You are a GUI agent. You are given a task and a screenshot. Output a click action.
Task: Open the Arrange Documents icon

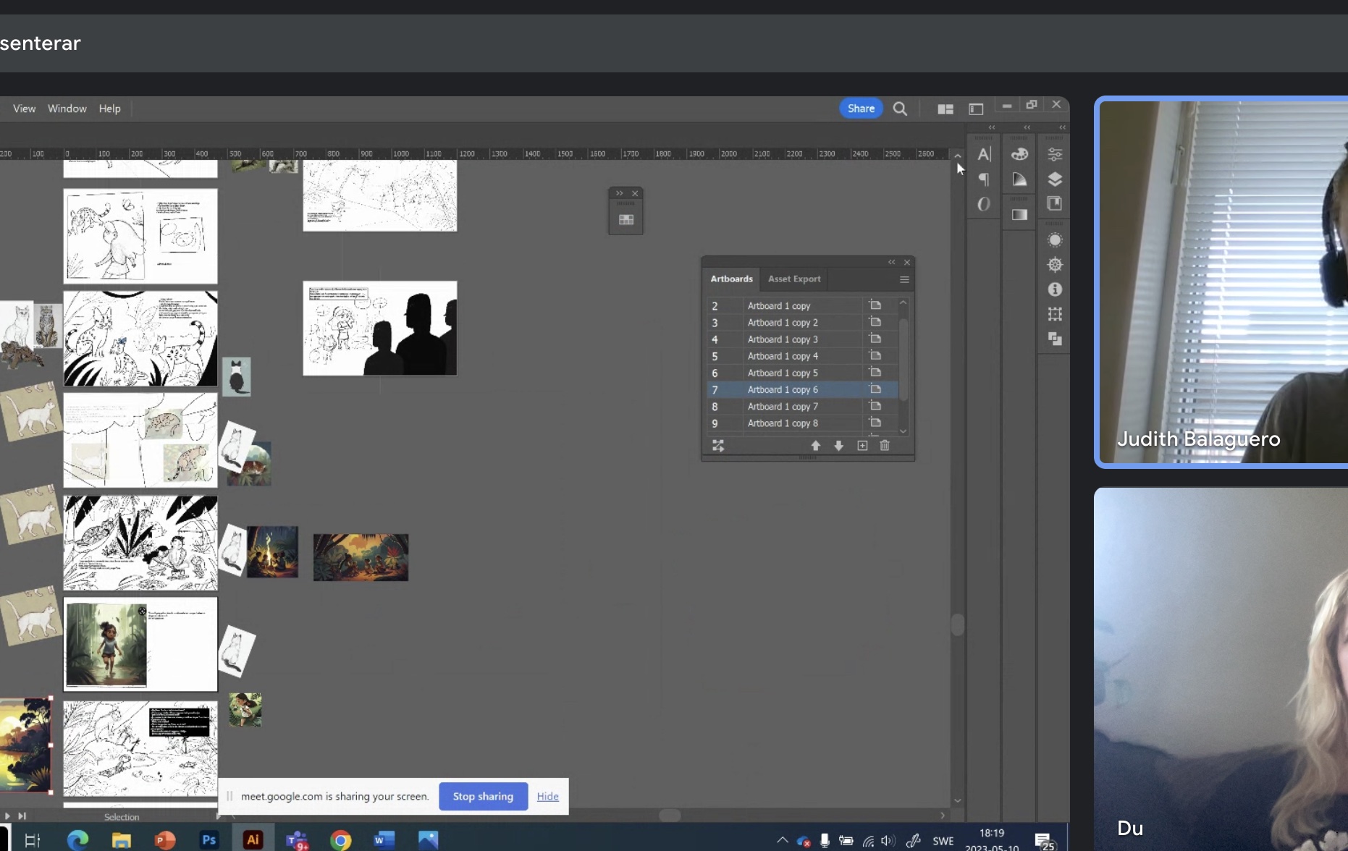945,109
